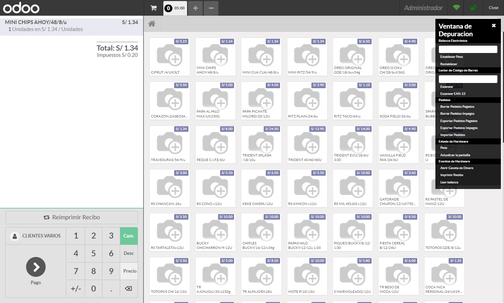Screen dimensions: 504x303
Task: Close the Ventana de Depuracion panel
Action: click(494, 25)
